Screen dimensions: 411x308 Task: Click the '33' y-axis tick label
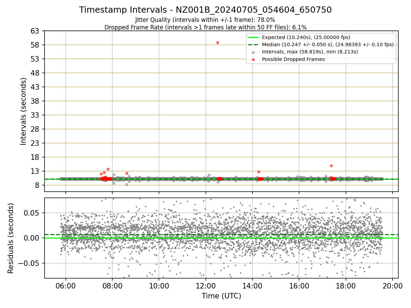[x=35, y=115]
